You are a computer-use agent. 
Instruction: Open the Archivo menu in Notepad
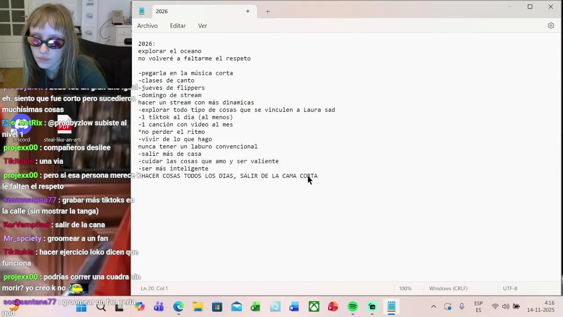tap(147, 26)
